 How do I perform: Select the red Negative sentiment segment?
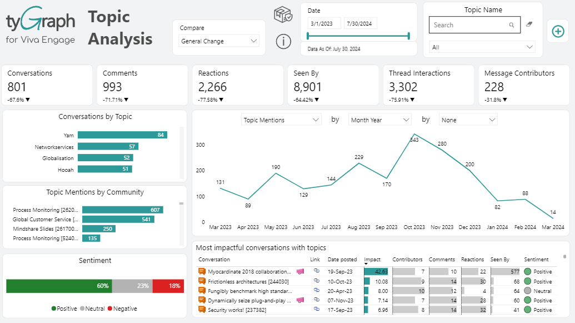point(168,286)
